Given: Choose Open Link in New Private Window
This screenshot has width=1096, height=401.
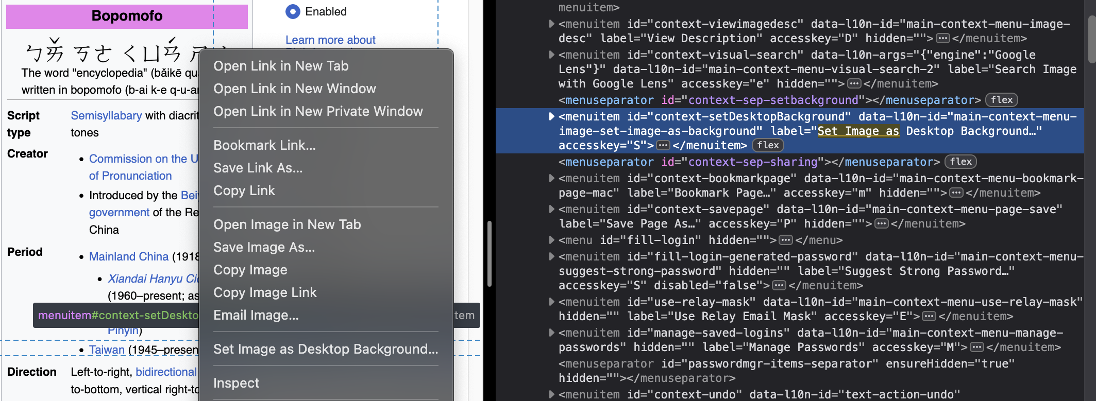Looking at the screenshot, I should click(x=318, y=111).
